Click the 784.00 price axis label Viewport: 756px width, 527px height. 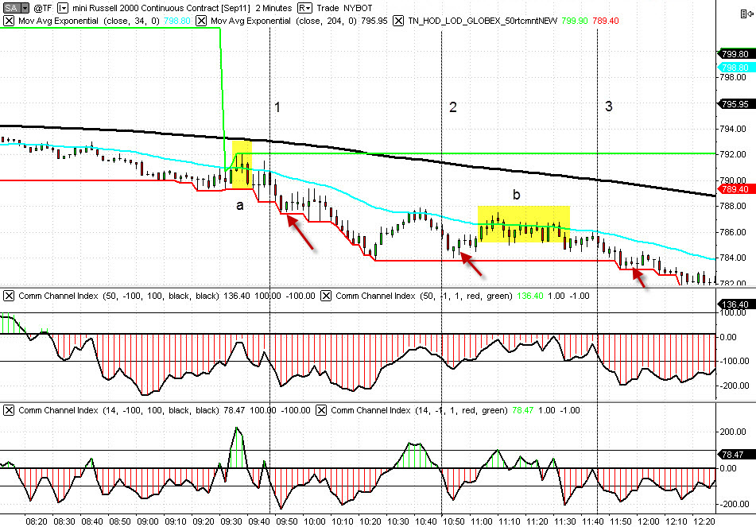pos(732,258)
